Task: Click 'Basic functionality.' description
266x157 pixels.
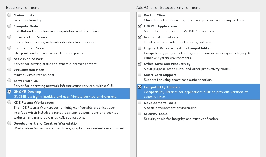Action: coord(28,20)
